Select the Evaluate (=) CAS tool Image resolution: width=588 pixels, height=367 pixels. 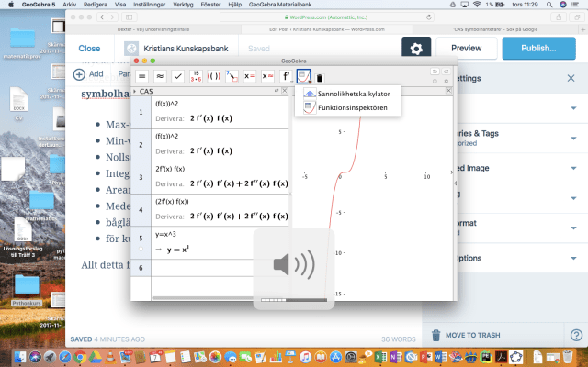coord(142,78)
